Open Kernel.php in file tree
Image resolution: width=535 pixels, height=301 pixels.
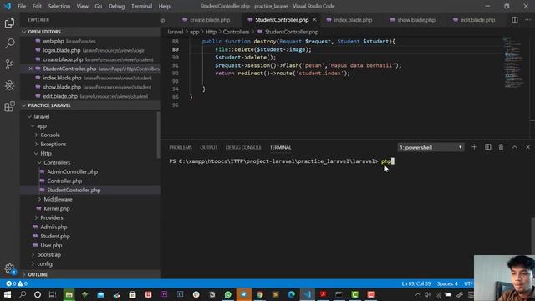tap(57, 208)
